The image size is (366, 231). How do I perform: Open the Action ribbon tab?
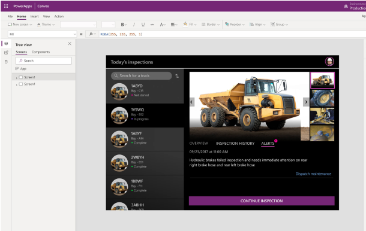pyautogui.click(x=59, y=16)
